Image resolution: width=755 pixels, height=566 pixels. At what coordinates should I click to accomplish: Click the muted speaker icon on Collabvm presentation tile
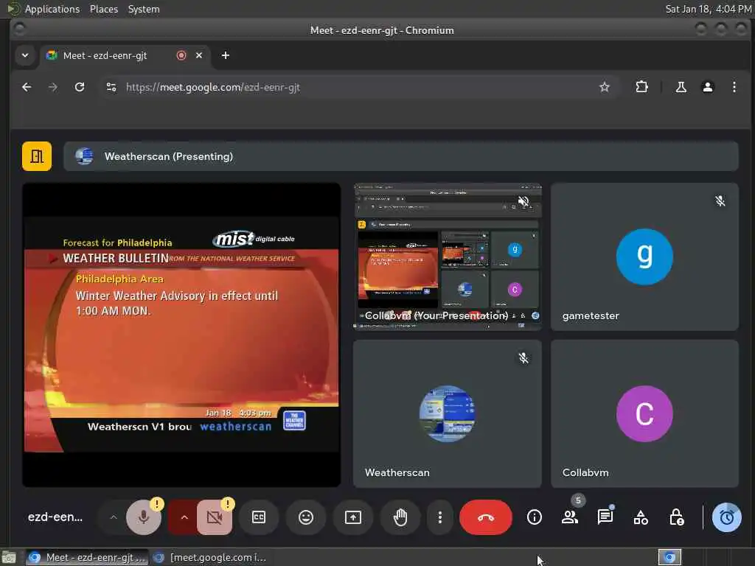(523, 200)
